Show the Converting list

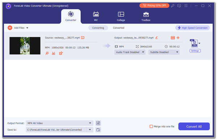[98, 28]
